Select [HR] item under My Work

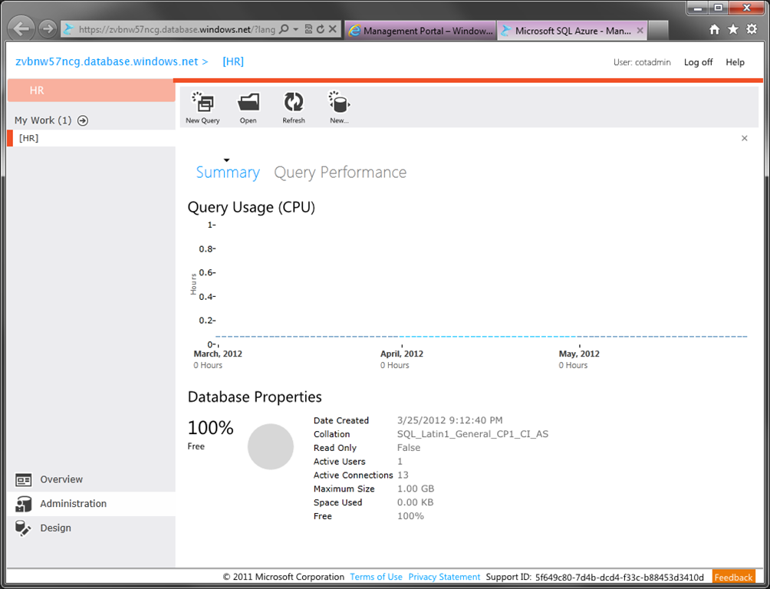point(91,138)
